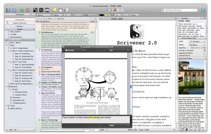This screenshot has width=211, height=134.
Task: Switch to outliner view mode
Action: click(121, 10)
